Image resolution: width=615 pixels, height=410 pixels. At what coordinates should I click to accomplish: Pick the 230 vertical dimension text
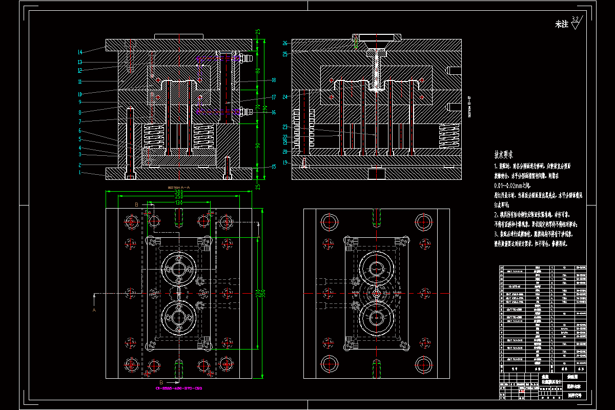(x=258, y=294)
